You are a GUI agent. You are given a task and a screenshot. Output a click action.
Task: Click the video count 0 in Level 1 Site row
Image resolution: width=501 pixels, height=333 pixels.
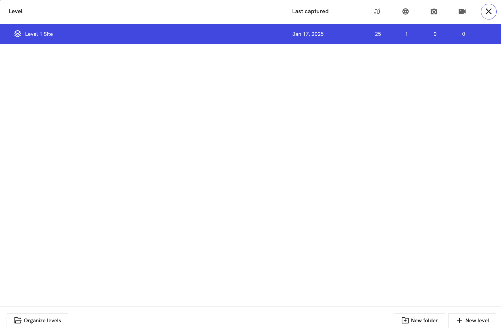pyautogui.click(x=464, y=34)
